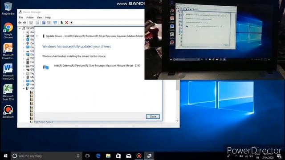Click the Back arrow in Device Manager toolbar
The image size is (285, 160).
20,23
